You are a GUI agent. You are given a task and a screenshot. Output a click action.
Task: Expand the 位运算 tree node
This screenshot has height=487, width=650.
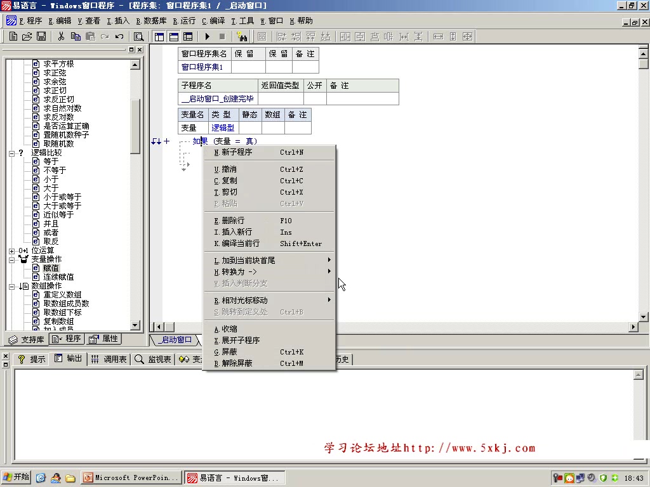pyautogui.click(x=11, y=250)
